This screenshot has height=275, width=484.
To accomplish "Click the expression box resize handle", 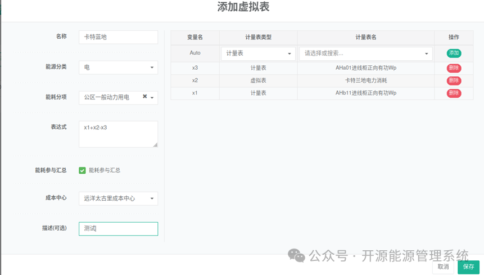I will click(x=155, y=145).
